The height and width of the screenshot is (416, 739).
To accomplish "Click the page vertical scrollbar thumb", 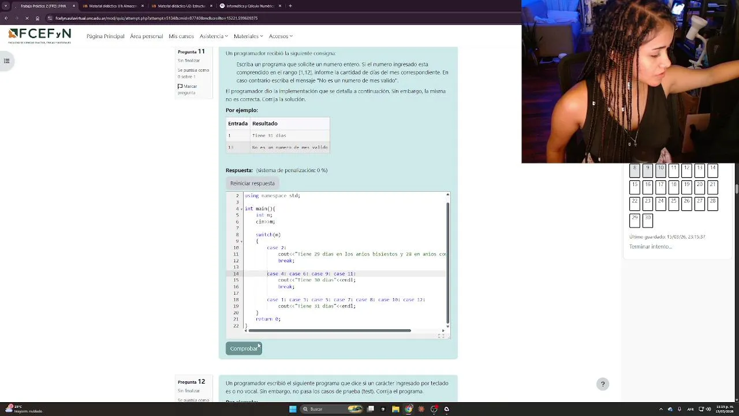I will click(x=737, y=188).
